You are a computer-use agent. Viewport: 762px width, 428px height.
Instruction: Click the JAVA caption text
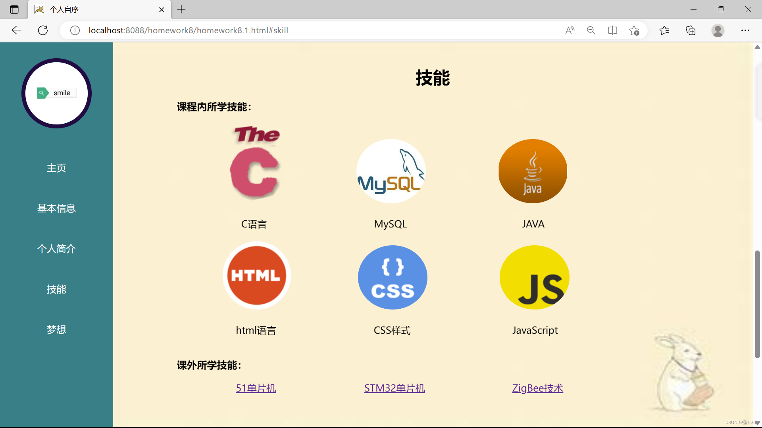(533, 224)
